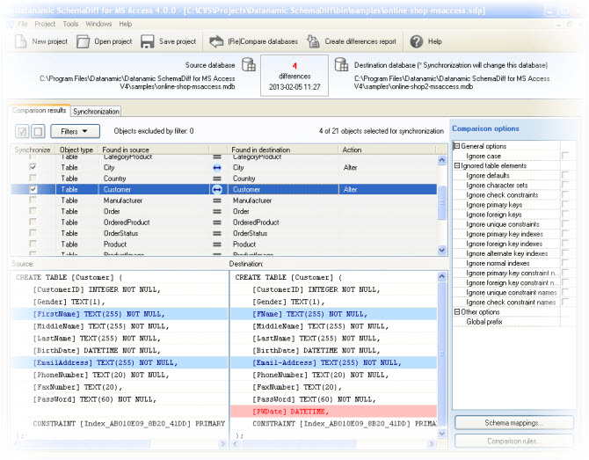Open the Filters dropdown
Image resolution: width=589 pixels, height=460 pixels.
tap(75, 131)
